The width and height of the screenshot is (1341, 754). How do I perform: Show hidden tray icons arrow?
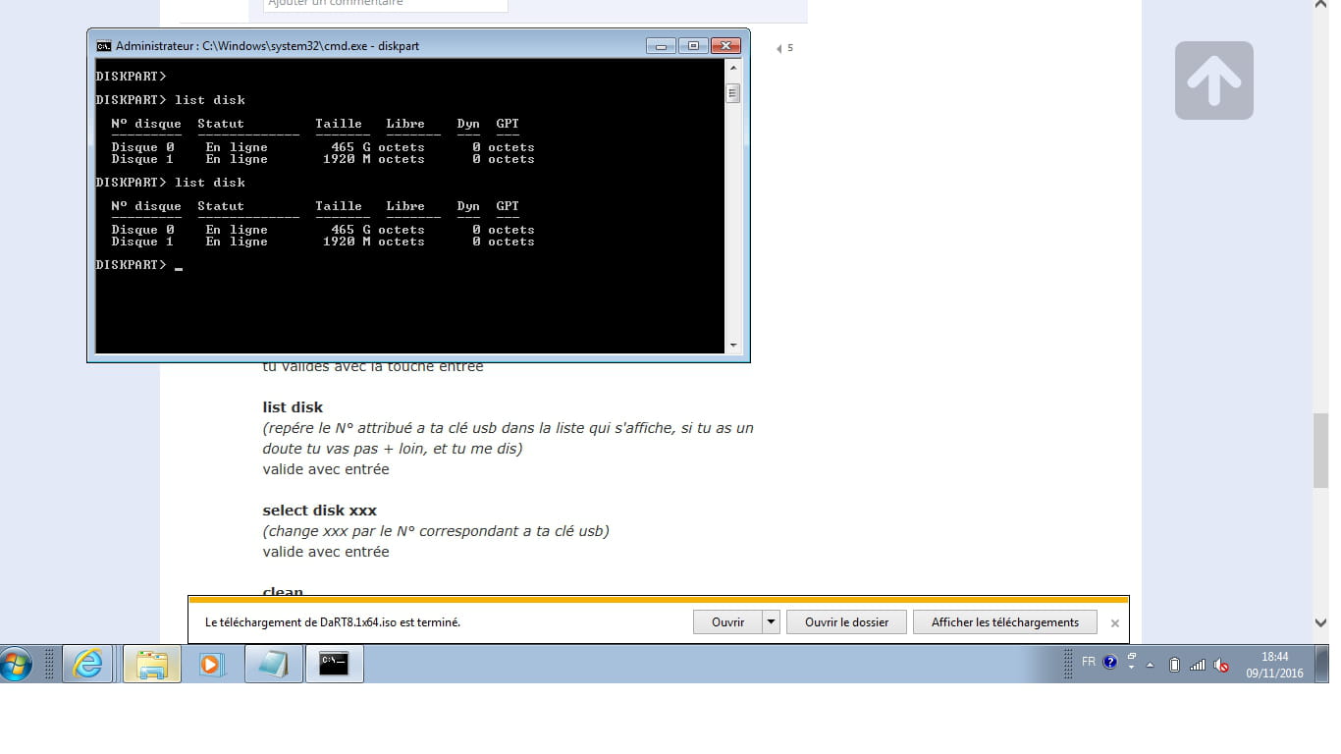[x=1151, y=665]
